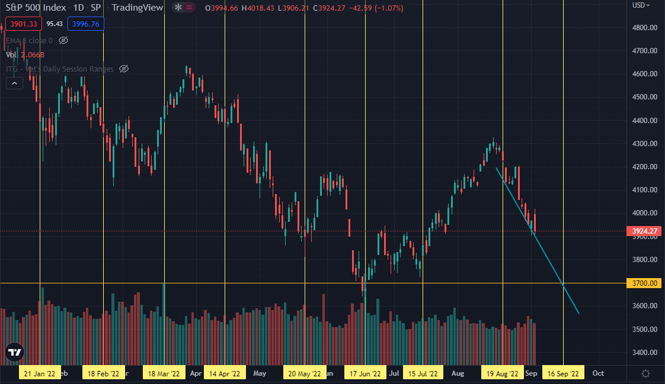Select the ITG Vet's Daily Session Ranges legend

point(60,69)
